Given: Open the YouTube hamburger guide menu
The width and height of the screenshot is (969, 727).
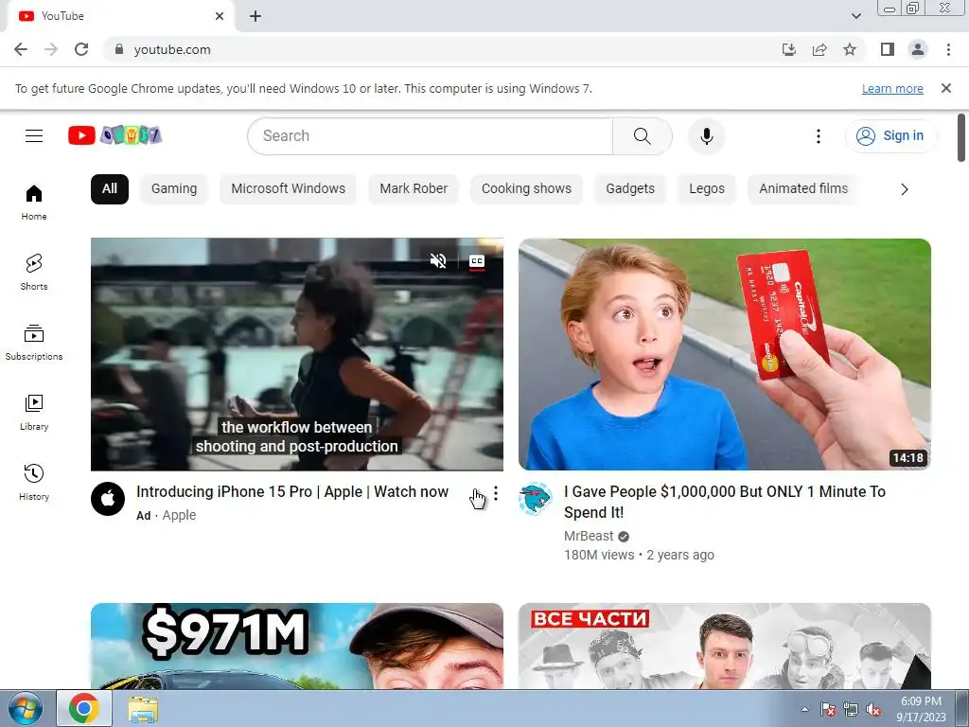Looking at the screenshot, I should tap(34, 135).
